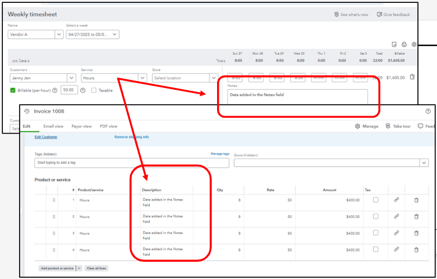
Task: Click link icon on invoice line 3
Action: tap(396, 233)
